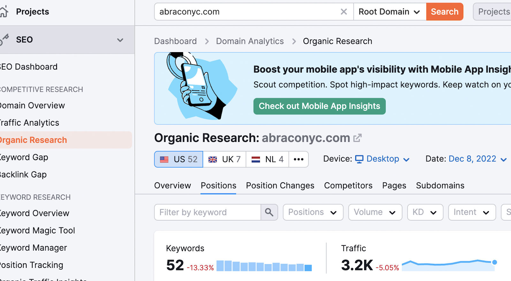Open Keyword Manager in sidebar
The width and height of the screenshot is (511, 281).
coord(34,248)
